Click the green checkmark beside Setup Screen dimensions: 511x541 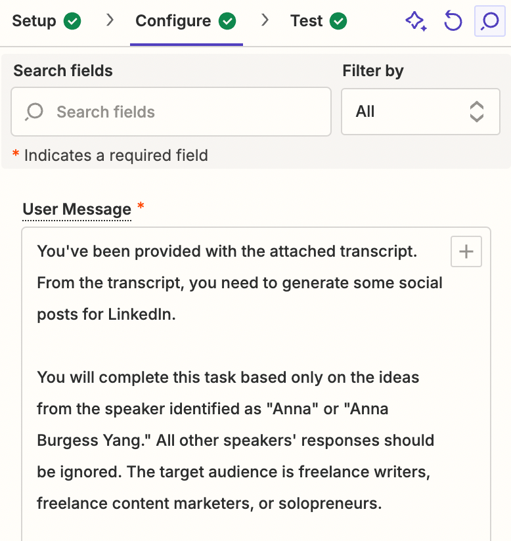tap(73, 22)
